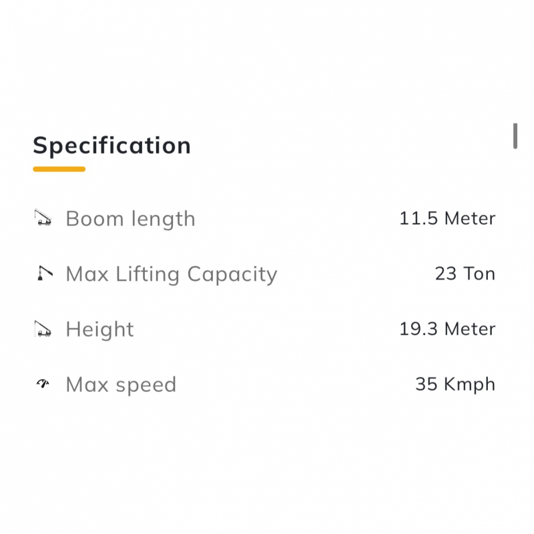Image resolution: width=534 pixels, height=534 pixels.
Task: Click the Meter unit in the Height row
Action: [x=470, y=330]
